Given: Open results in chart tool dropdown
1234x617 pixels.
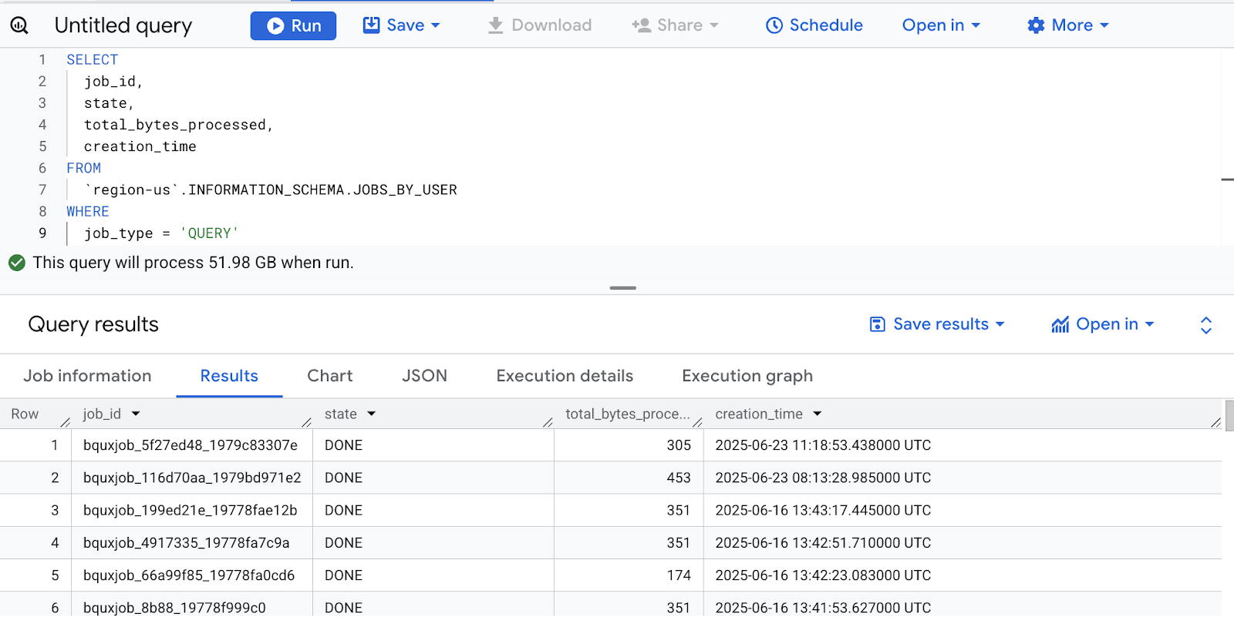Looking at the screenshot, I should pos(1103,324).
